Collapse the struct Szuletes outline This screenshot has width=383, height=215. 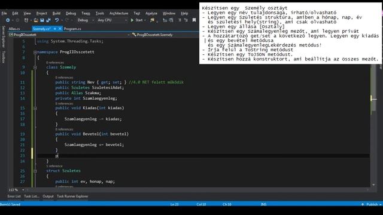point(35,171)
